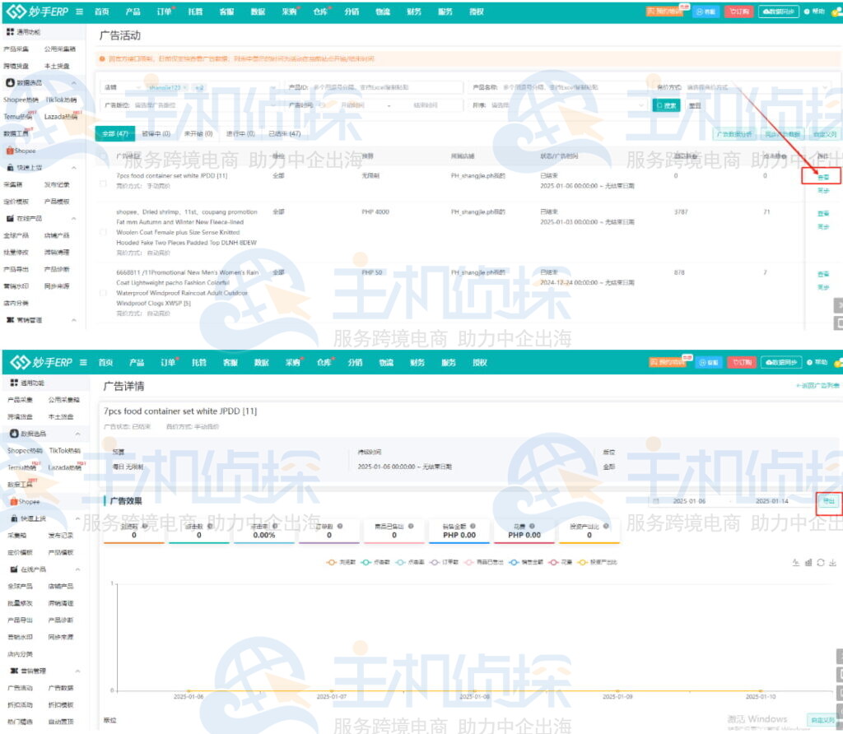Click the refresh chart icon in 广告效果
Image resolution: width=843 pixels, height=734 pixels.
click(x=821, y=562)
